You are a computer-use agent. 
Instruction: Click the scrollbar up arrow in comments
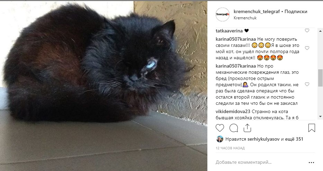[x=320, y=31]
